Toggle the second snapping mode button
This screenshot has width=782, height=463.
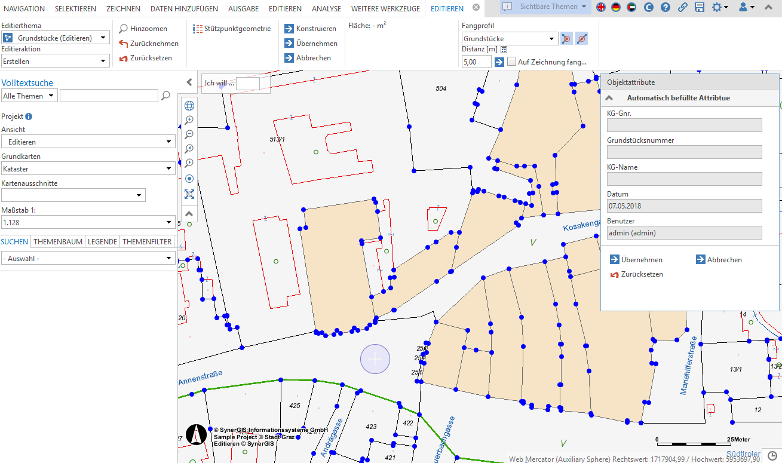point(582,39)
